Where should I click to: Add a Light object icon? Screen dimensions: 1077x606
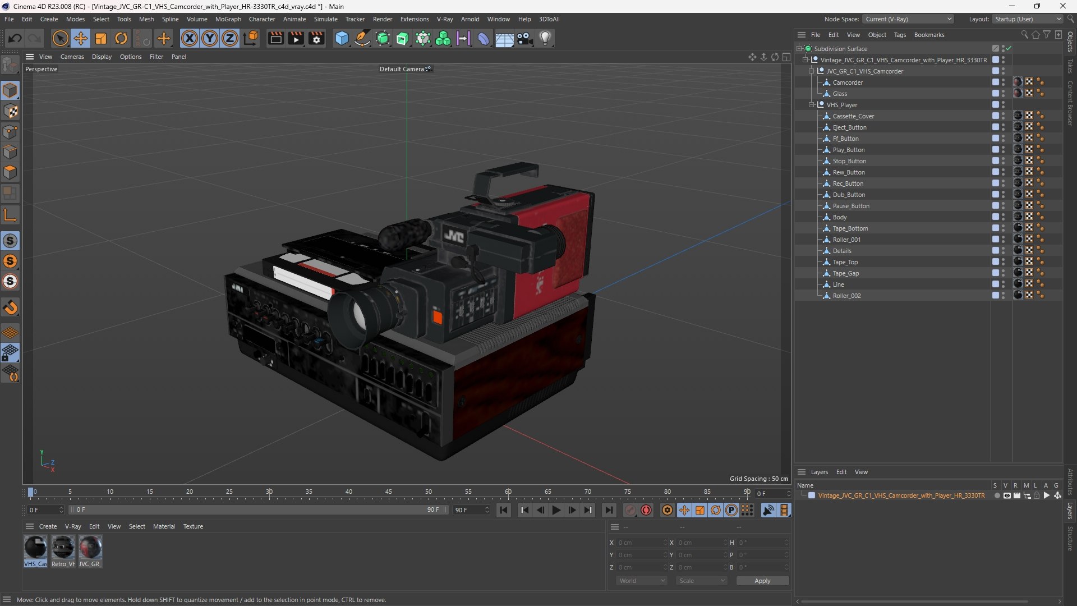coord(545,38)
